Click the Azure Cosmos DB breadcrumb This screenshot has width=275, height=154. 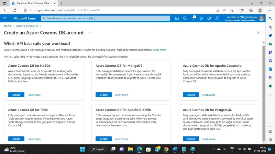pos(27,26)
